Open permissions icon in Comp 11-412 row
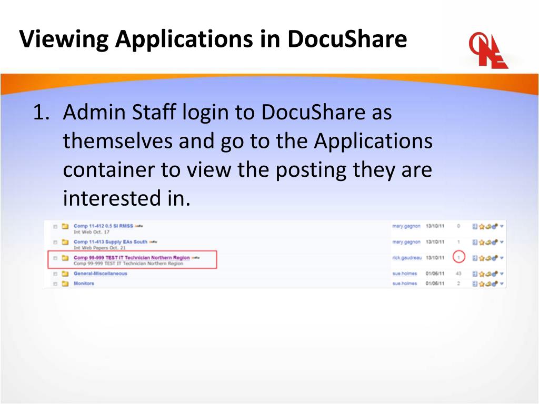The image size is (539, 404). (495, 226)
